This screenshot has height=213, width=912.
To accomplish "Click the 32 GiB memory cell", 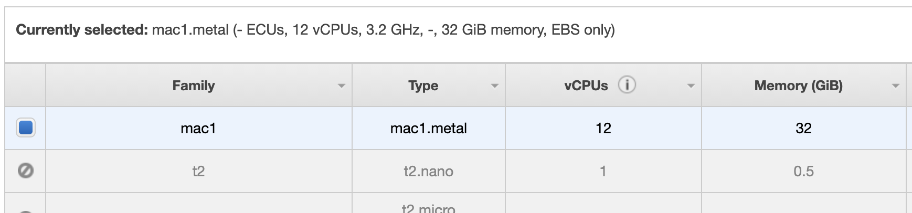I will coord(803,129).
